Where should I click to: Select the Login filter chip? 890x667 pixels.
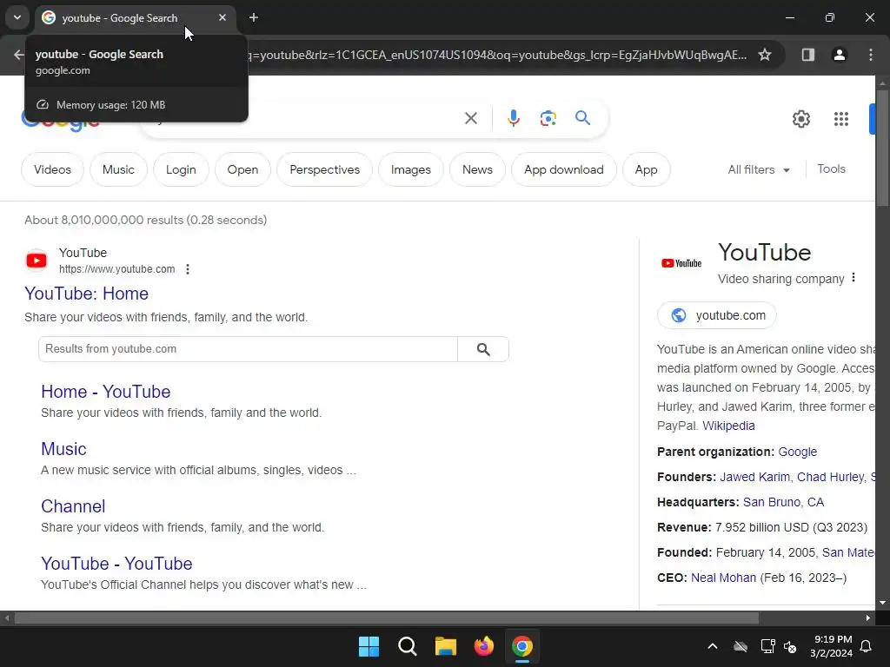(181, 169)
